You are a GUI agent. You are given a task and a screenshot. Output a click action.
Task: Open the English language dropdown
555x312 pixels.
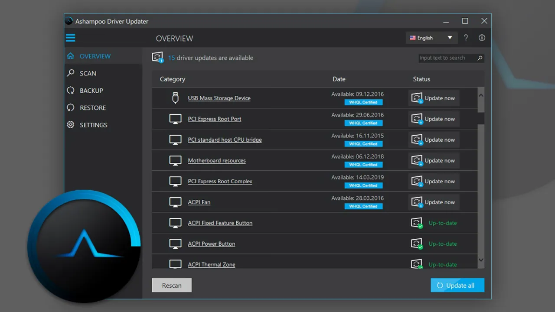[x=431, y=38]
